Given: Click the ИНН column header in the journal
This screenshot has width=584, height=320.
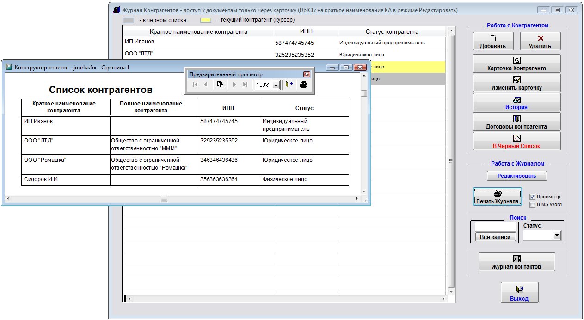Looking at the screenshot, I should pos(306,32).
